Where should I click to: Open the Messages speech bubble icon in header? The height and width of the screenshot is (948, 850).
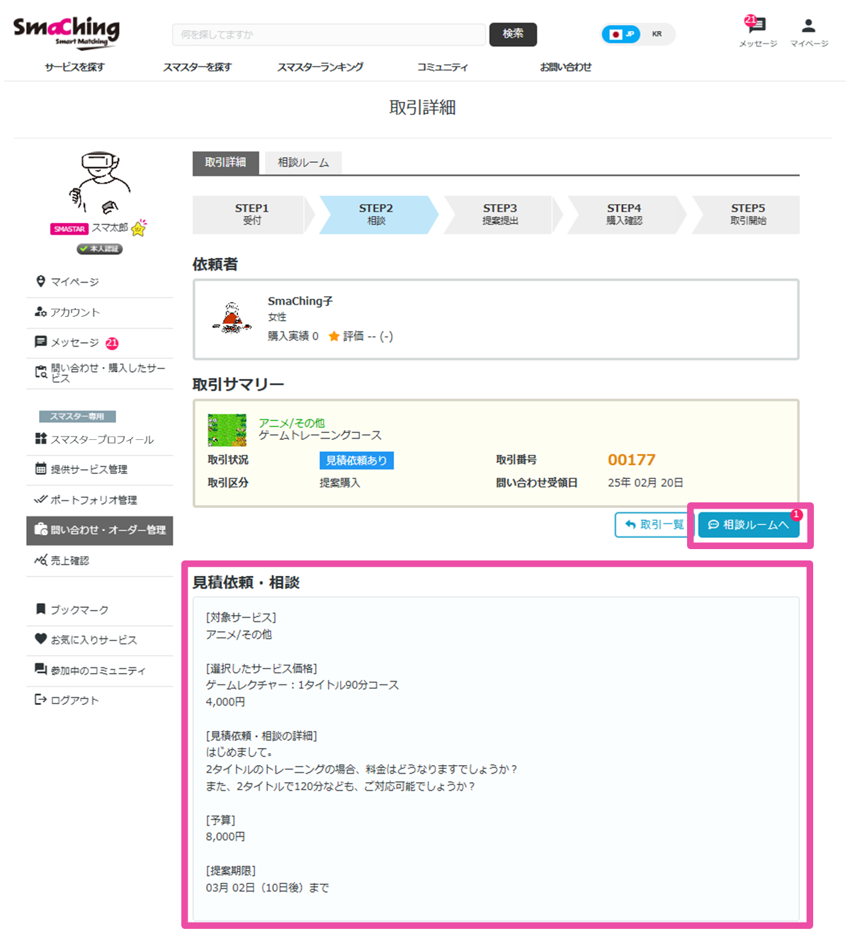coord(757,26)
